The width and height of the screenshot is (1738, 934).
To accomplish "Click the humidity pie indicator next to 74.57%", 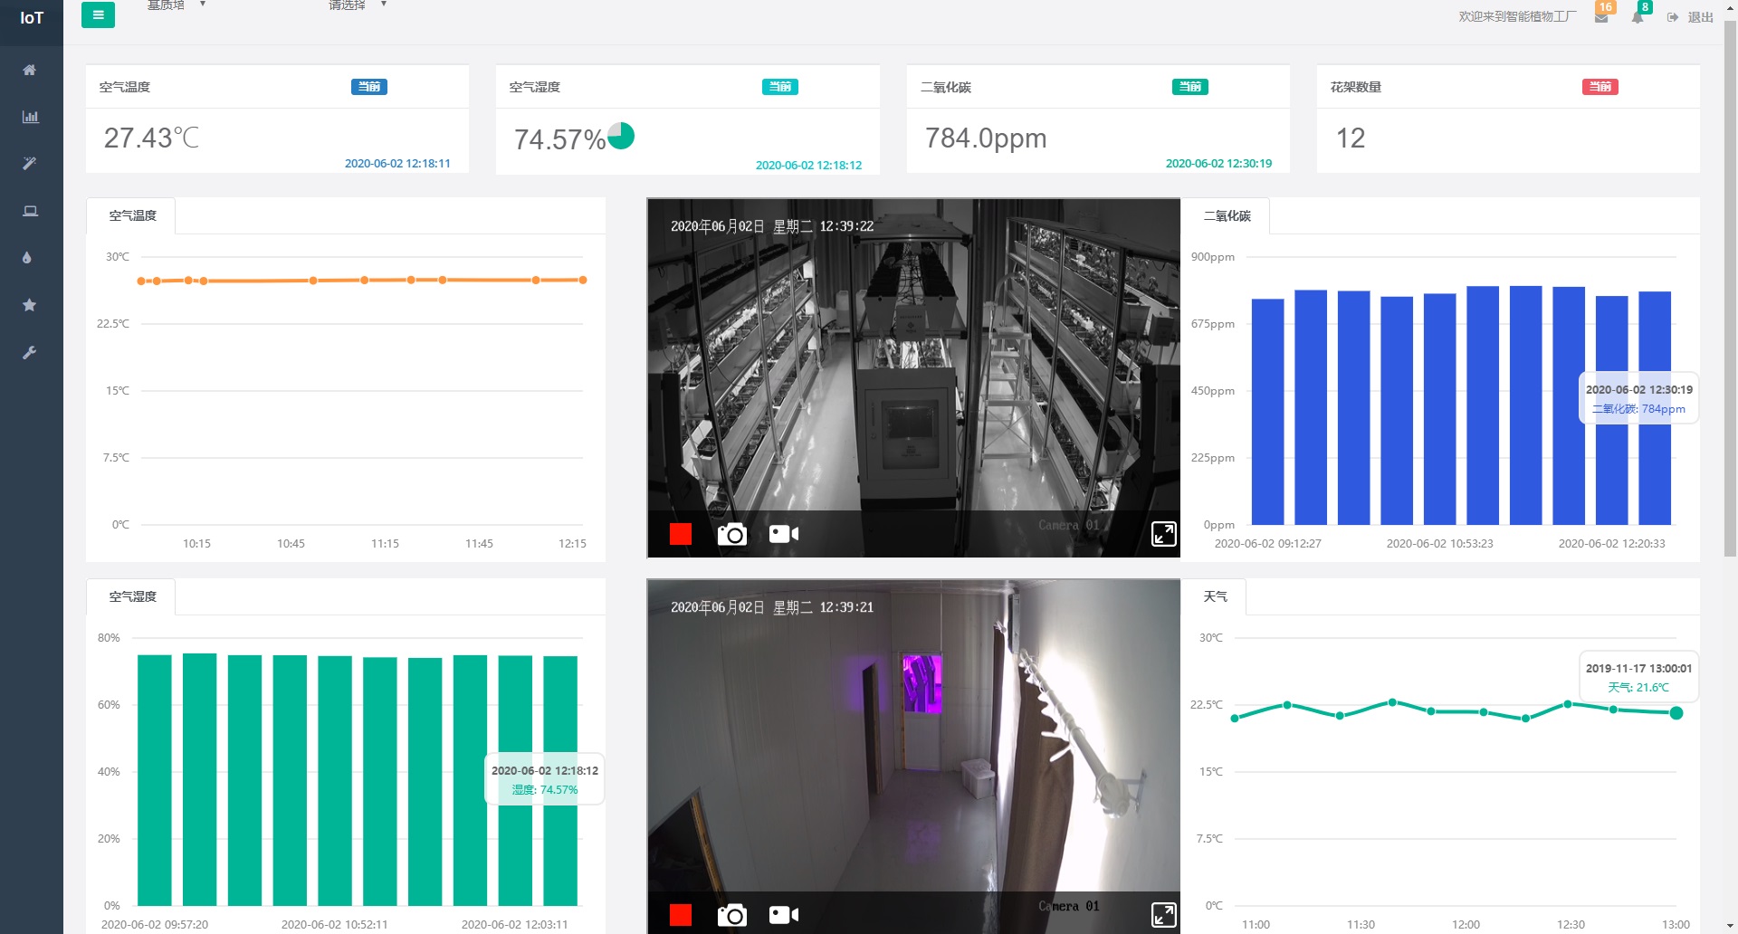I will [x=621, y=136].
